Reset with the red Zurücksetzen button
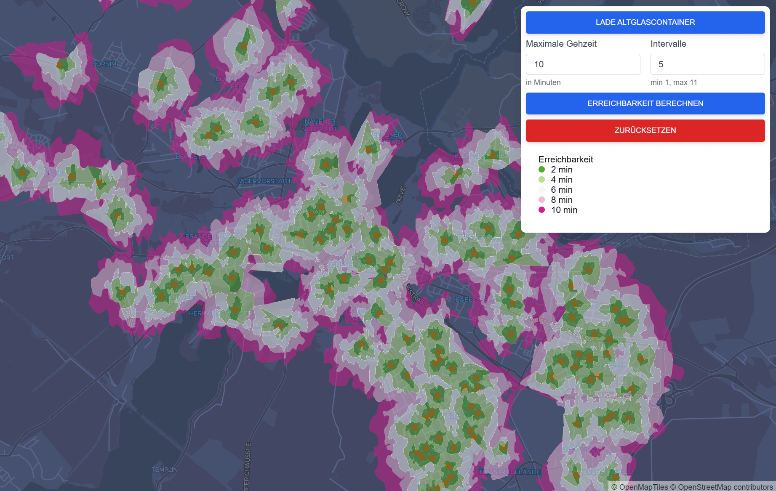Image resolution: width=776 pixels, height=491 pixels. 645,130
